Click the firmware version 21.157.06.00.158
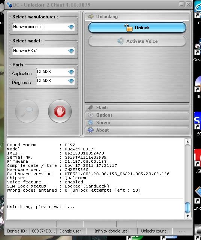Image resolution: width=201 pixels, height=240 pixels. pos(86,161)
